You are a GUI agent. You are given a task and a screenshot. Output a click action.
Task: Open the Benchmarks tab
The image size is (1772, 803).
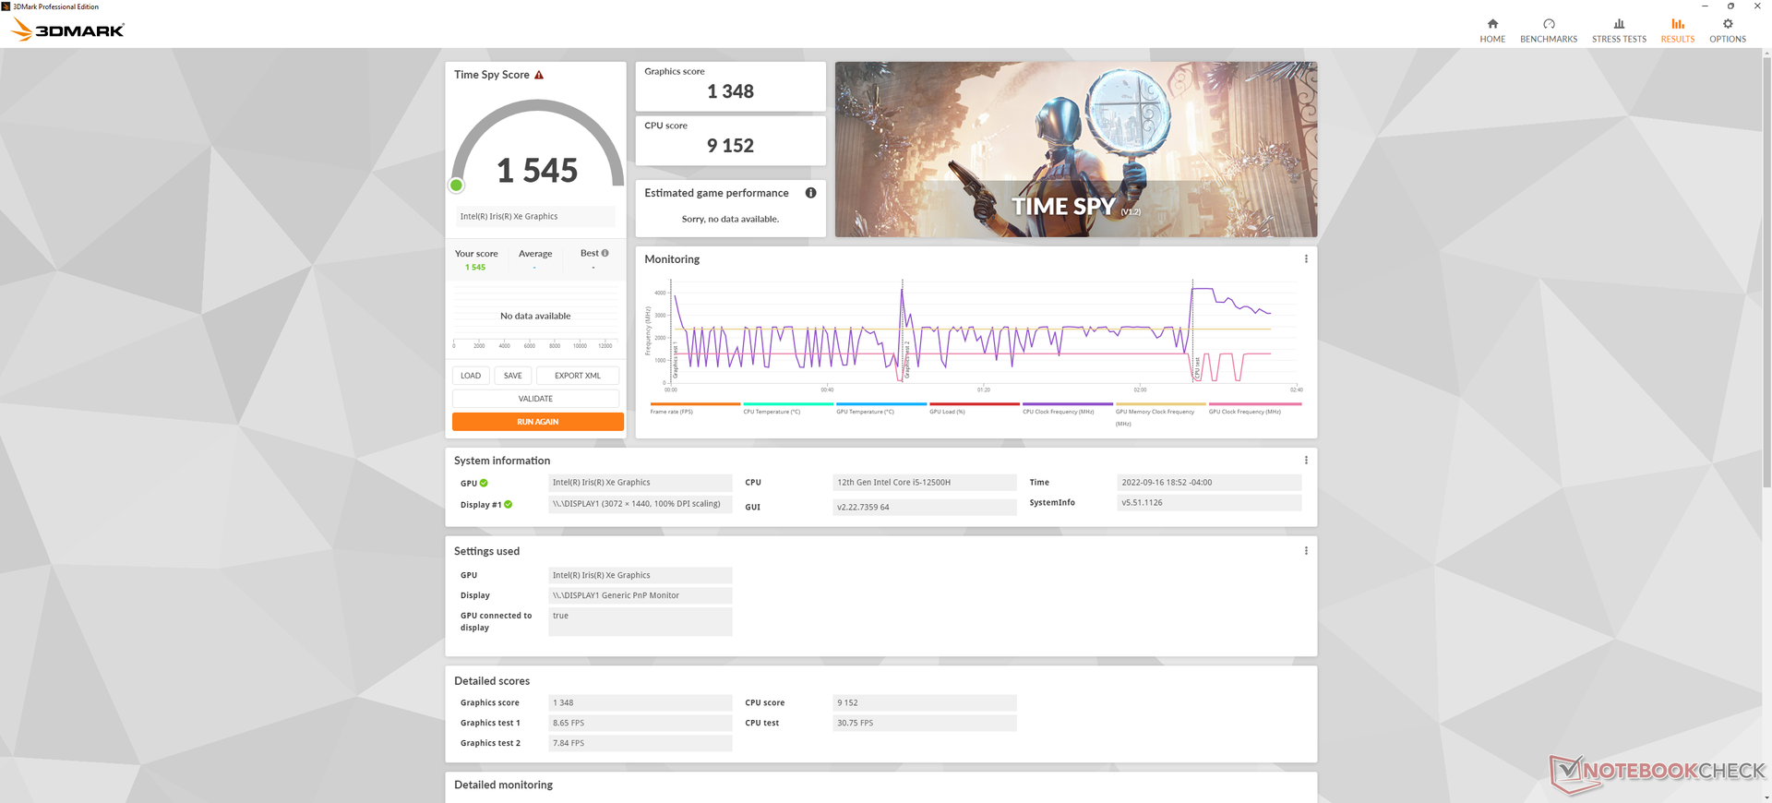coord(1549,30)
